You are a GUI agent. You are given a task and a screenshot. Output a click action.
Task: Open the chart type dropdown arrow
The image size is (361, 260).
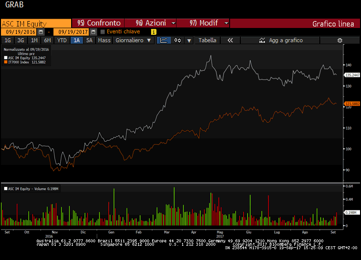pyautogui.click(x=189, y=41)
